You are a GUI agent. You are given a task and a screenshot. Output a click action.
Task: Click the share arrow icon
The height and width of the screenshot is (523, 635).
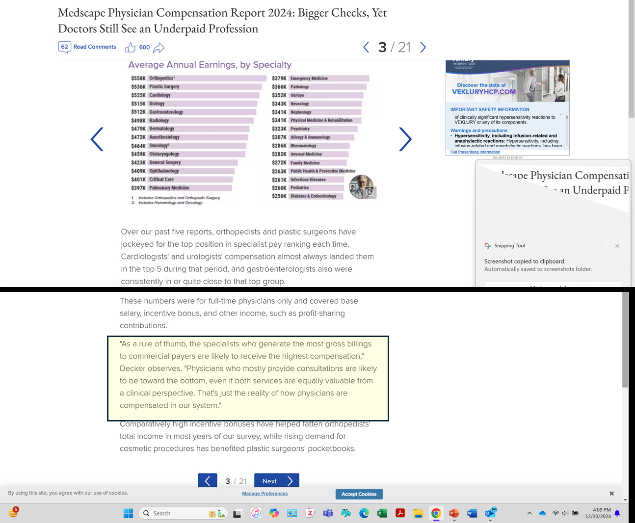[x=159, y=48]
